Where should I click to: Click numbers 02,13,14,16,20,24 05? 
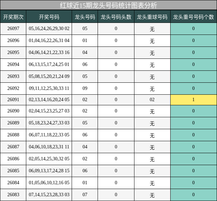(x=49, y=100)
